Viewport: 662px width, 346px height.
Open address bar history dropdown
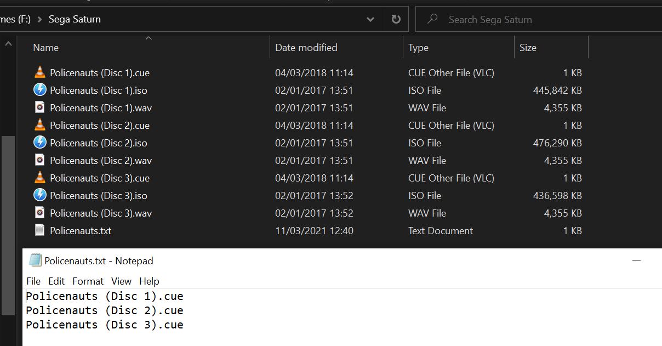(x=370, y=19)
